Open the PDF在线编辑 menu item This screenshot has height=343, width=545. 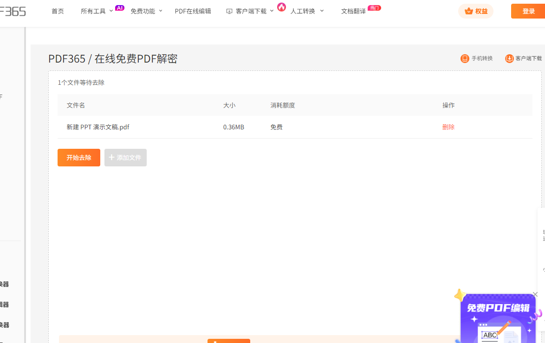pyautogui.click(x=193, y=11)
